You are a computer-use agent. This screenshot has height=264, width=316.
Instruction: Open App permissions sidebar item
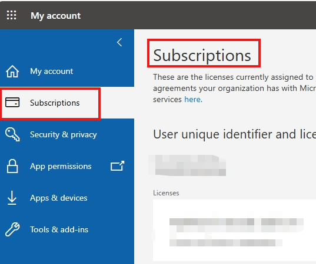point(67,166)
